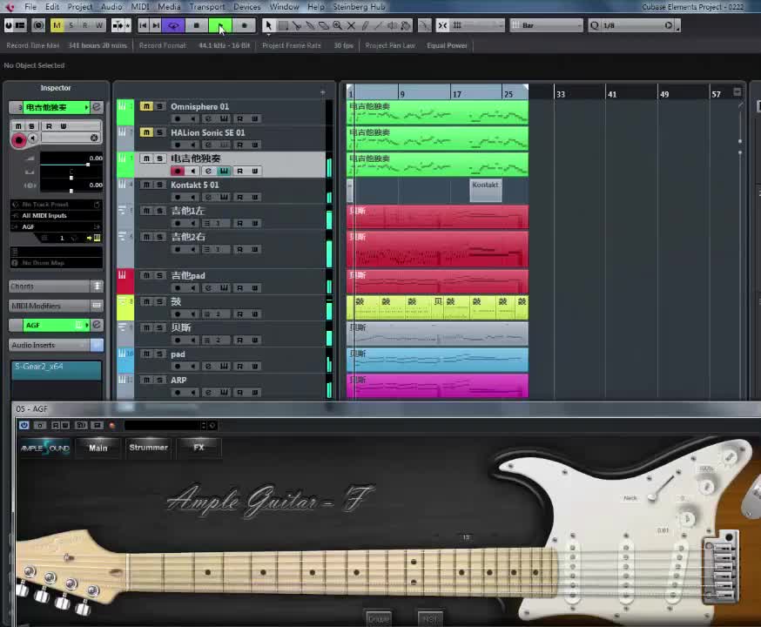Toggle AGF plugin power bypass button
Viewport: 761px width, 627px height.
click(24, 425)
